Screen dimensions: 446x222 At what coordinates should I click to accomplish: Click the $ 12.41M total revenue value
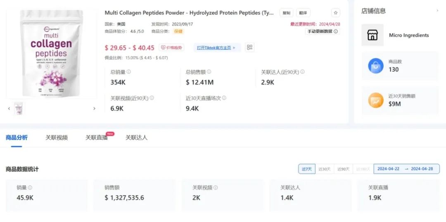coord(200,83)
